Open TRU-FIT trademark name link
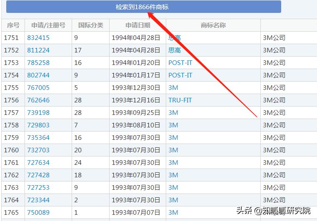 click(180, 100)
